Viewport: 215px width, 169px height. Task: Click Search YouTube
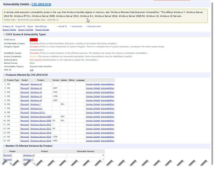tap(26, 30)
